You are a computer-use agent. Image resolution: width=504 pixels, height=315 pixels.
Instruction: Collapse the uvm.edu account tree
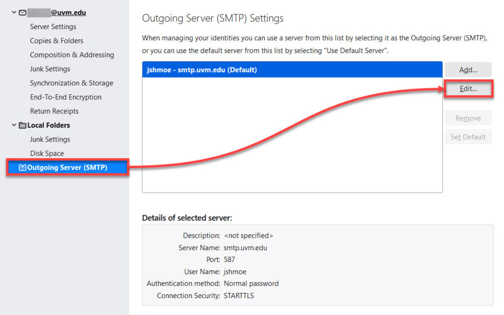point(14,13)
